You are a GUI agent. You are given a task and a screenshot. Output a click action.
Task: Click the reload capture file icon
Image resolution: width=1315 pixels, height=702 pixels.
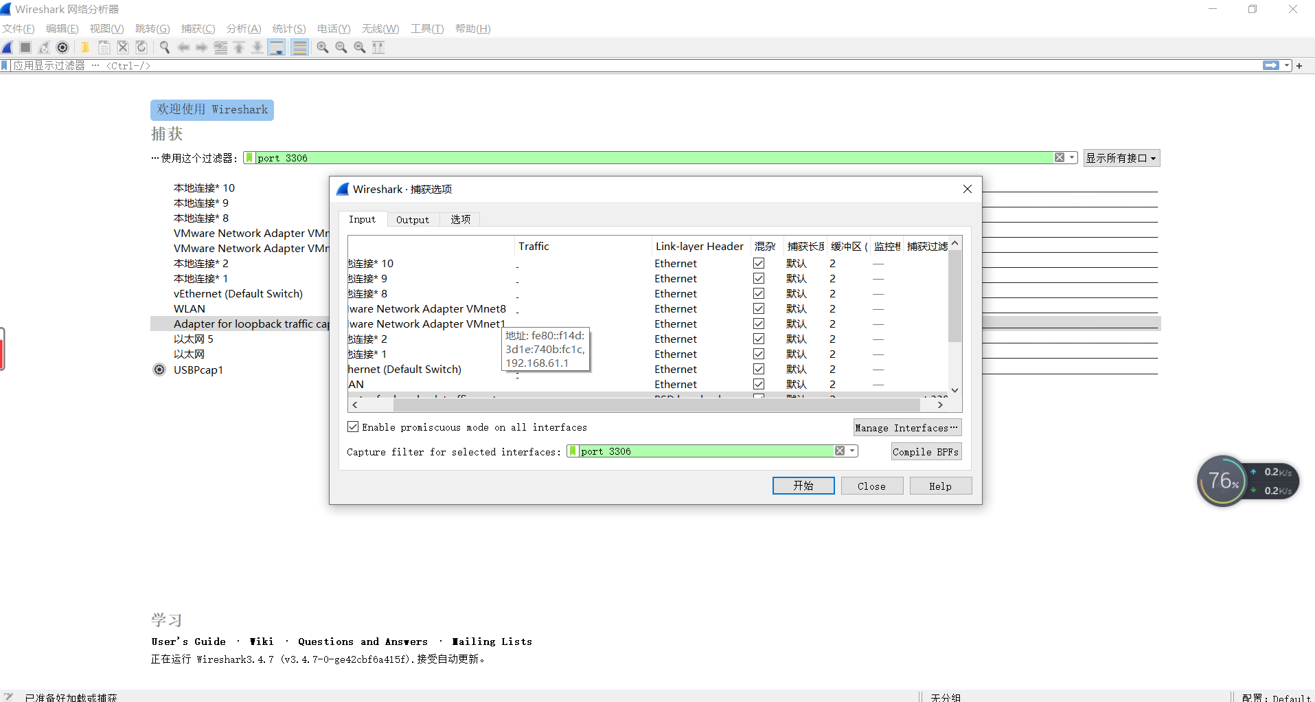pos(141,47)
